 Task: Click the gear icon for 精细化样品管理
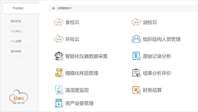click(x=59, y=73)
